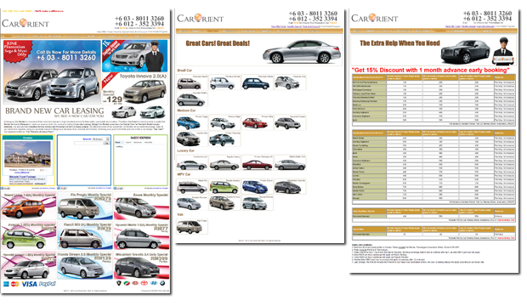Open Reservation tab in home page navigation
Screen dimensions: 527x306
point(74,36)
